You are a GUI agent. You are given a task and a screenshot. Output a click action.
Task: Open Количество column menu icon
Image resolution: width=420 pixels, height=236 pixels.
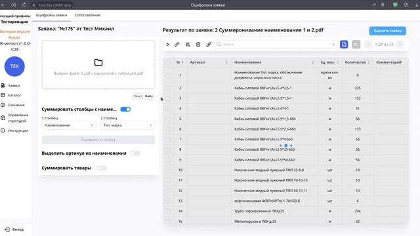pos(369,62)
